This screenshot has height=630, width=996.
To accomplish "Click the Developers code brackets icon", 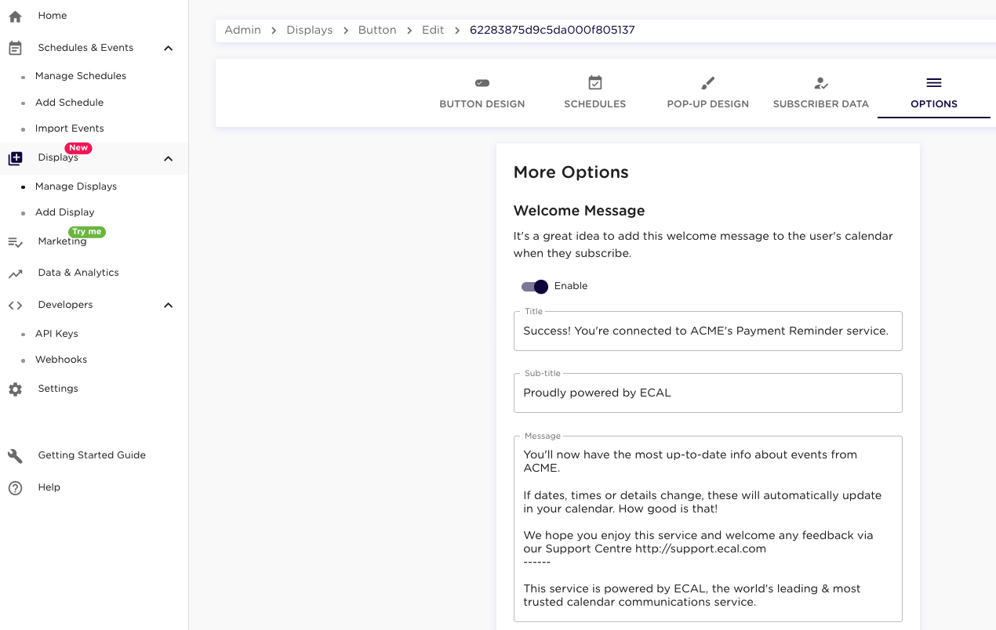I will (x=15, y=306).
